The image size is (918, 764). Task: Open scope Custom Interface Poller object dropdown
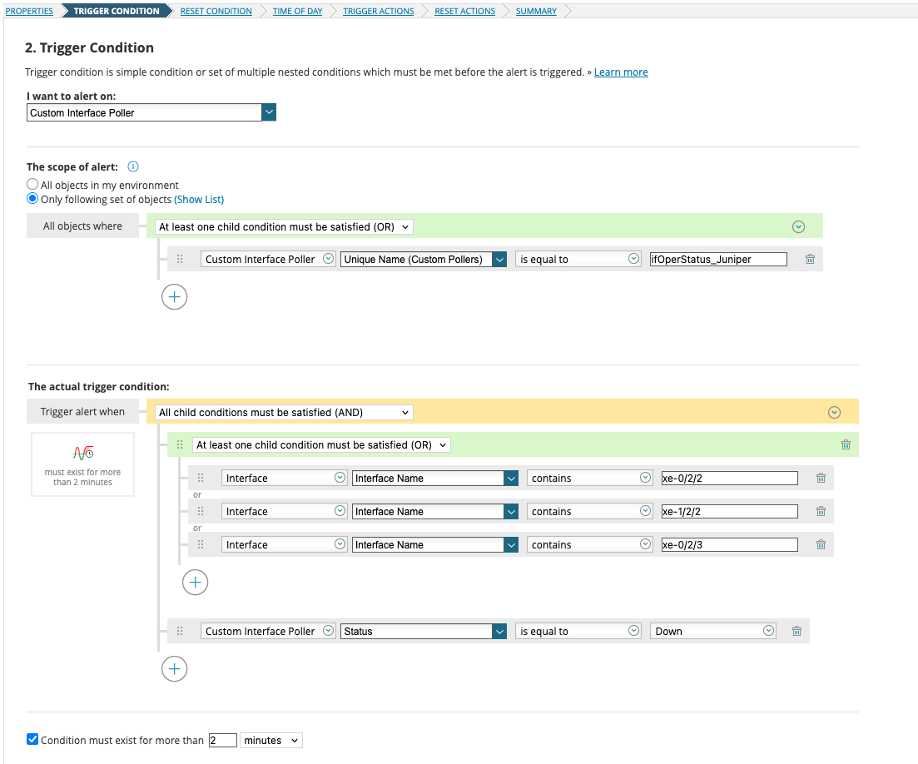tap(268, 259)
